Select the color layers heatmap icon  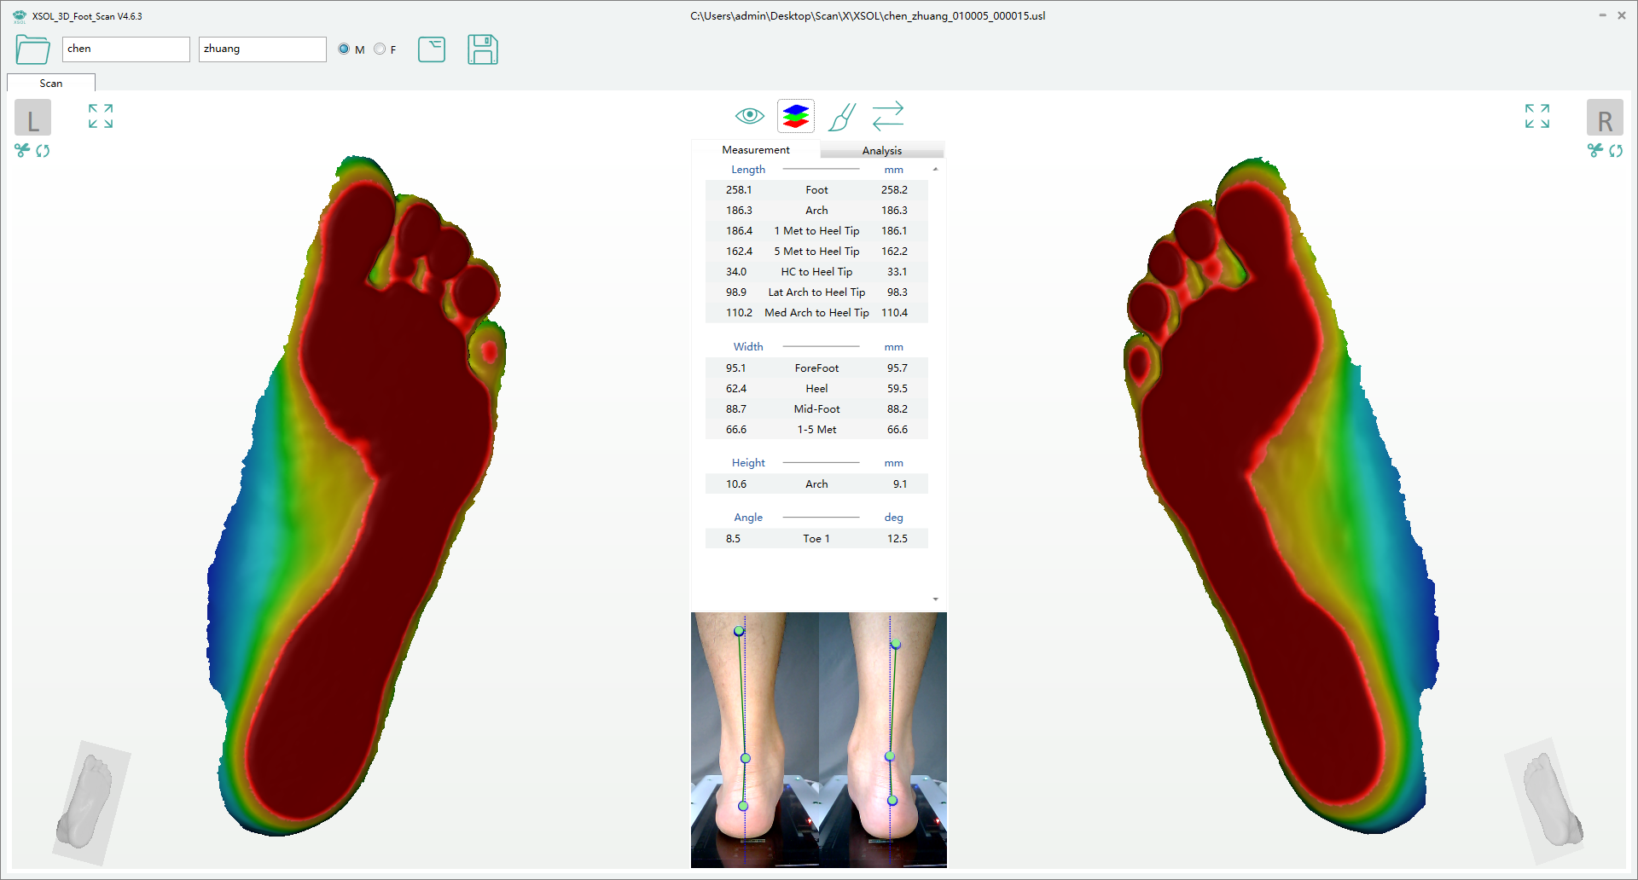pos(795,116)
